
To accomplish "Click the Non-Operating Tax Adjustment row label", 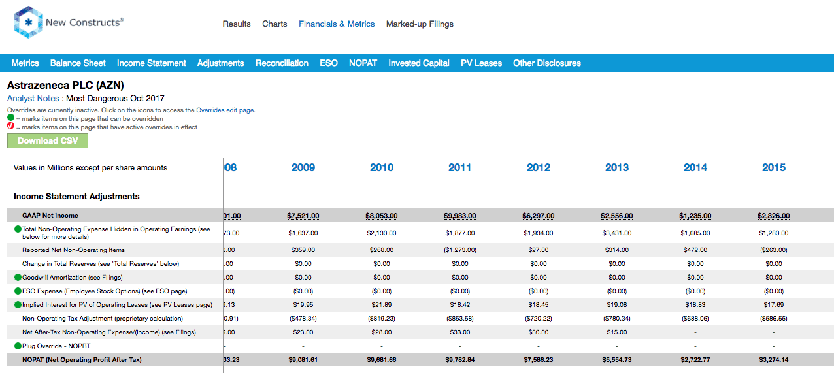I will (103, 319).
